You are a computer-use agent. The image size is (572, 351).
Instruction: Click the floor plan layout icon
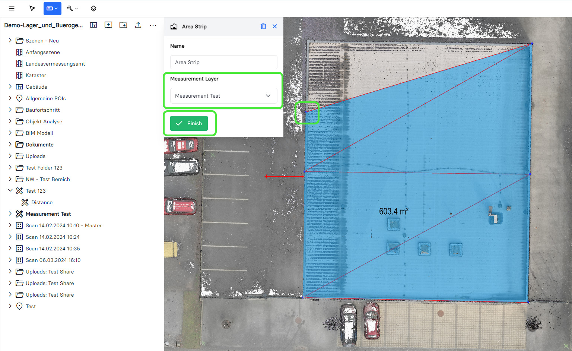[x=93, y=25]
